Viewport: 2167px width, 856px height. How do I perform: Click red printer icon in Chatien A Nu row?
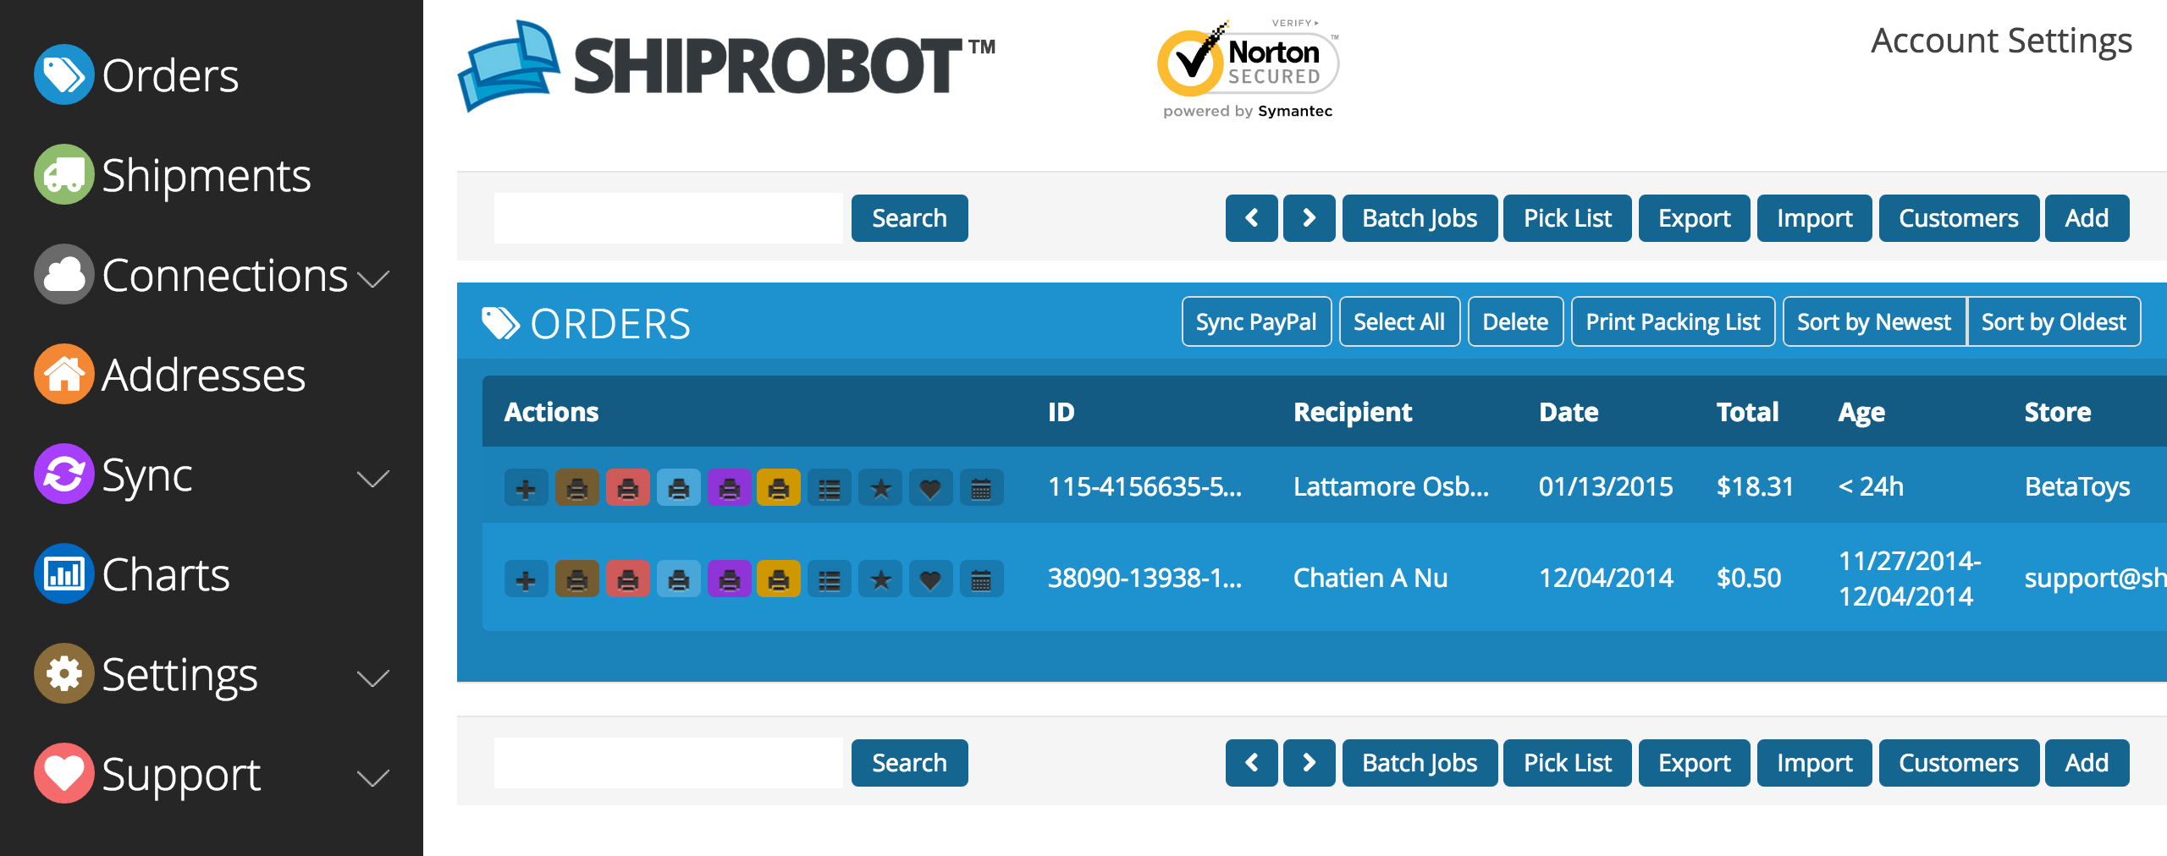pos(627,579)
